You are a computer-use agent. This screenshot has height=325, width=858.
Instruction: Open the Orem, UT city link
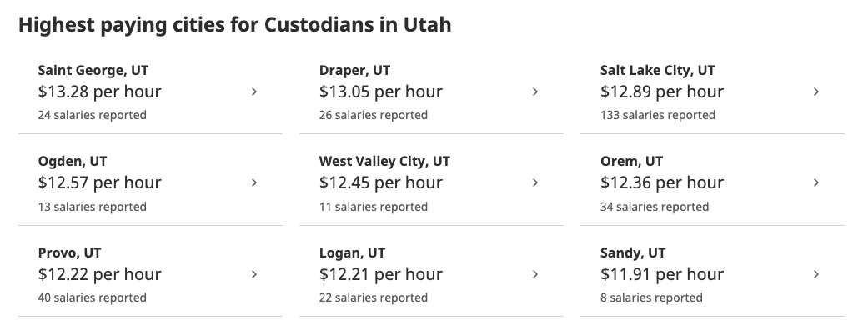click(x=631, y=162)
